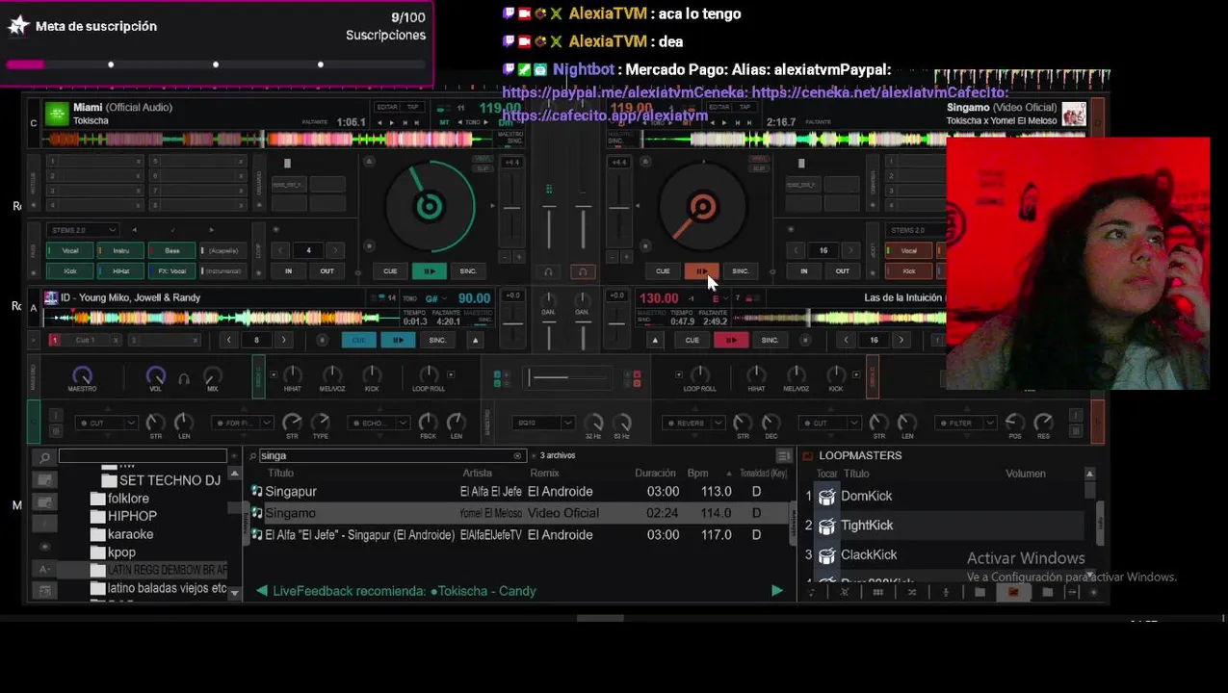The width and height of the screenshot is (1228, 693).
Task: Toggle the Vocal stem pad on left deck
Action: tap(70, 251)
